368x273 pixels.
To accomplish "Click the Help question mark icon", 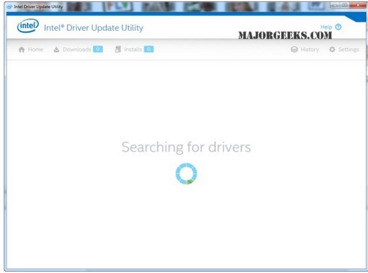I will [x=338, y=27].
